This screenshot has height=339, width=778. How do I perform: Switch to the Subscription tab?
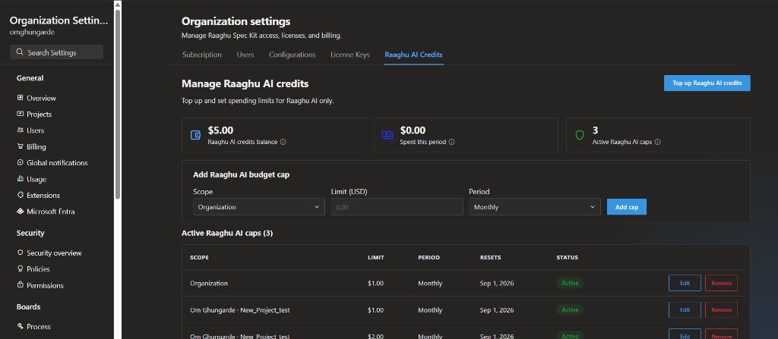pos(202,55)
